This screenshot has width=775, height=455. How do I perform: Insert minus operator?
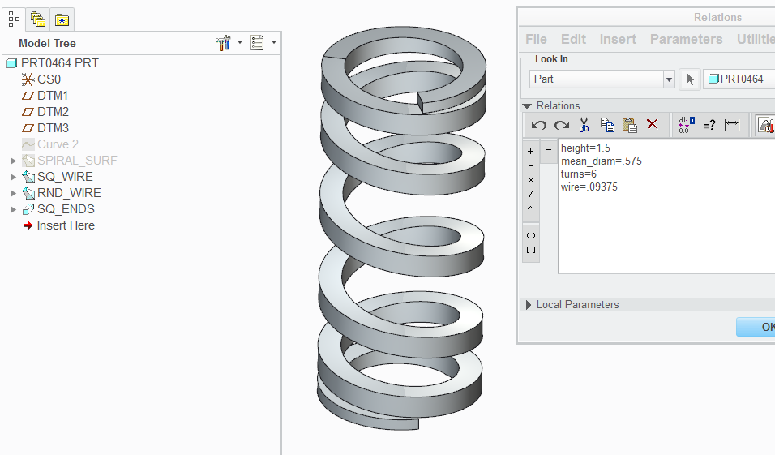click(531, 166)
